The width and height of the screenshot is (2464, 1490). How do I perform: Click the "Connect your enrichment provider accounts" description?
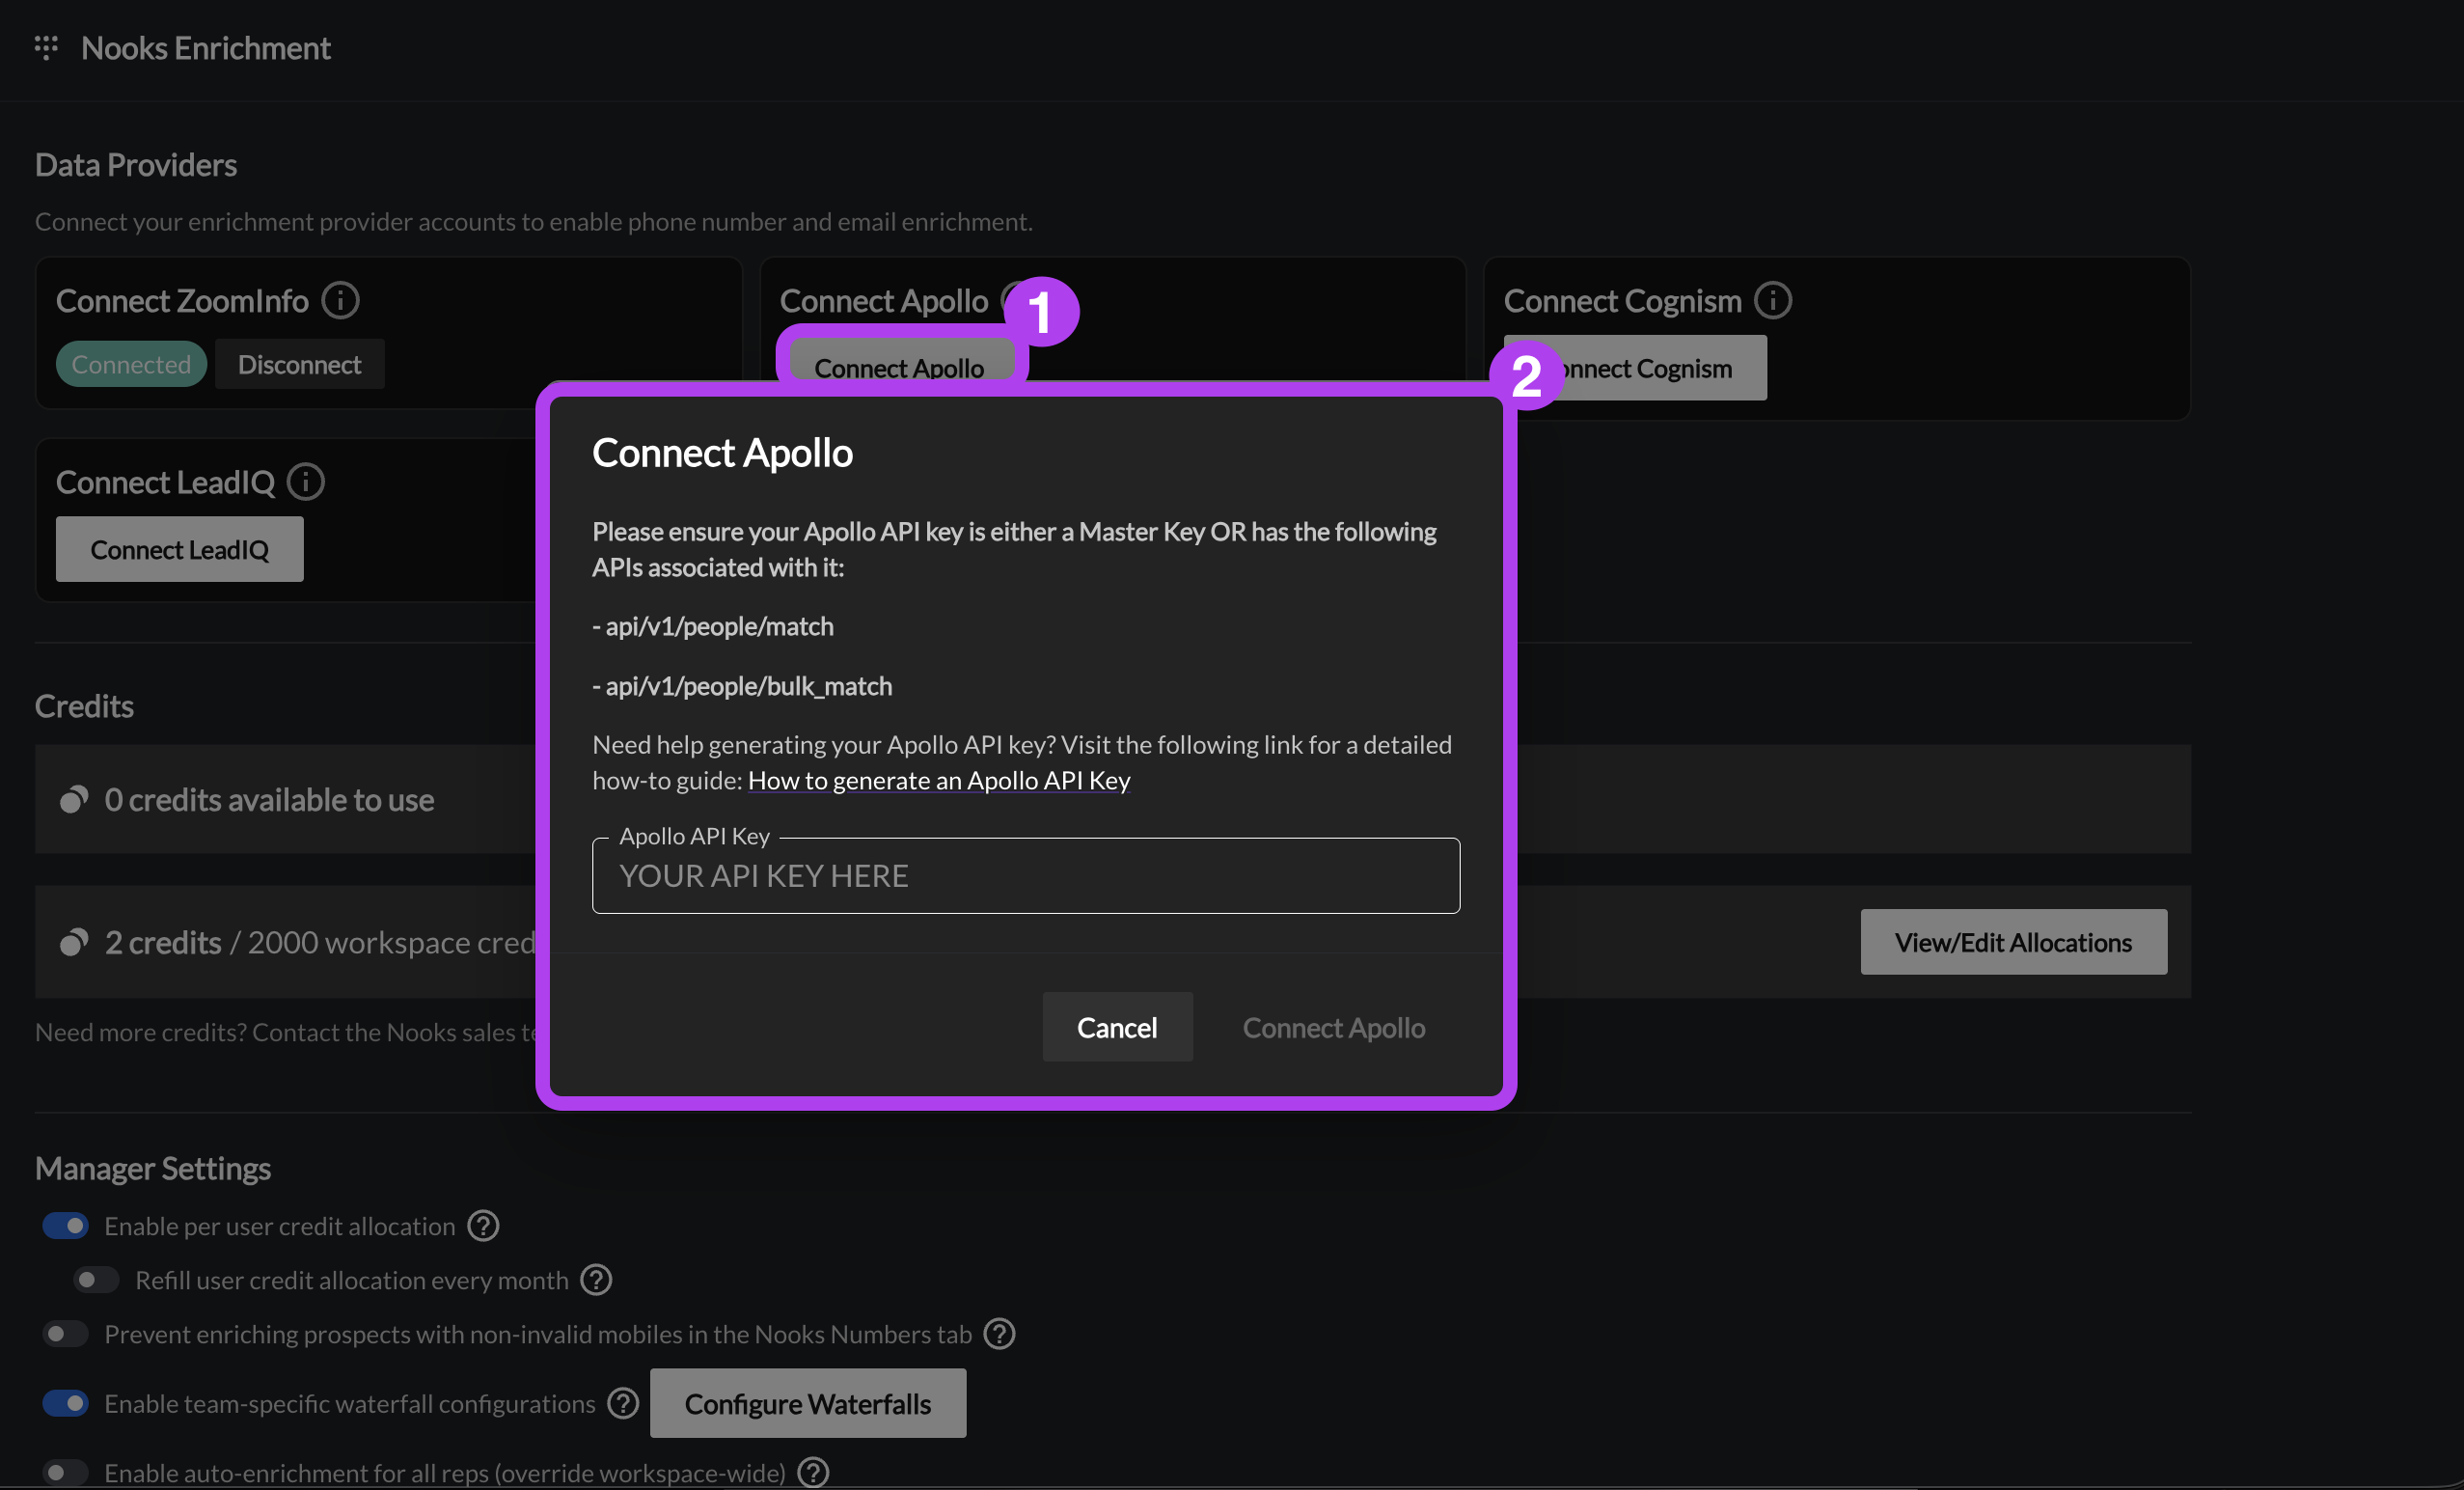pos(534,221)
